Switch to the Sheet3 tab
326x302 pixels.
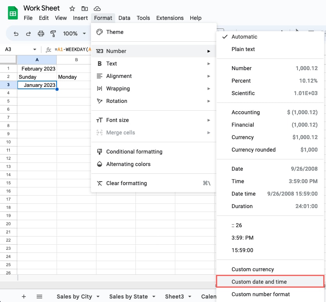click(175, 296)
